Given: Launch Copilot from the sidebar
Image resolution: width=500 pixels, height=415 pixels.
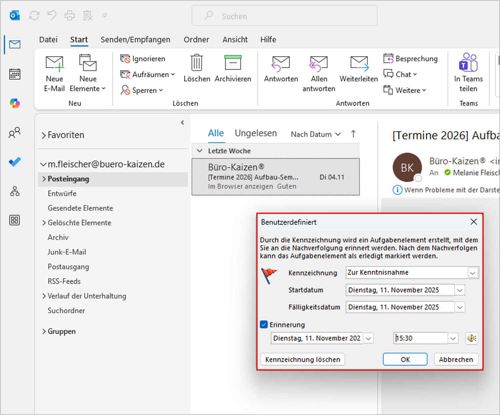Looking at the screenshot, I should pos(14,103).
